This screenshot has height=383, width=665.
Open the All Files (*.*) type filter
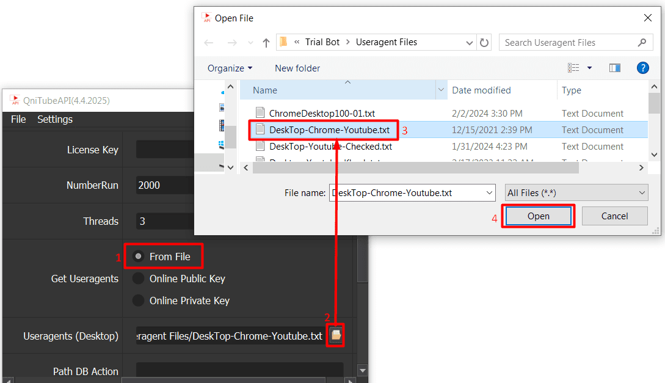point(576,193)
